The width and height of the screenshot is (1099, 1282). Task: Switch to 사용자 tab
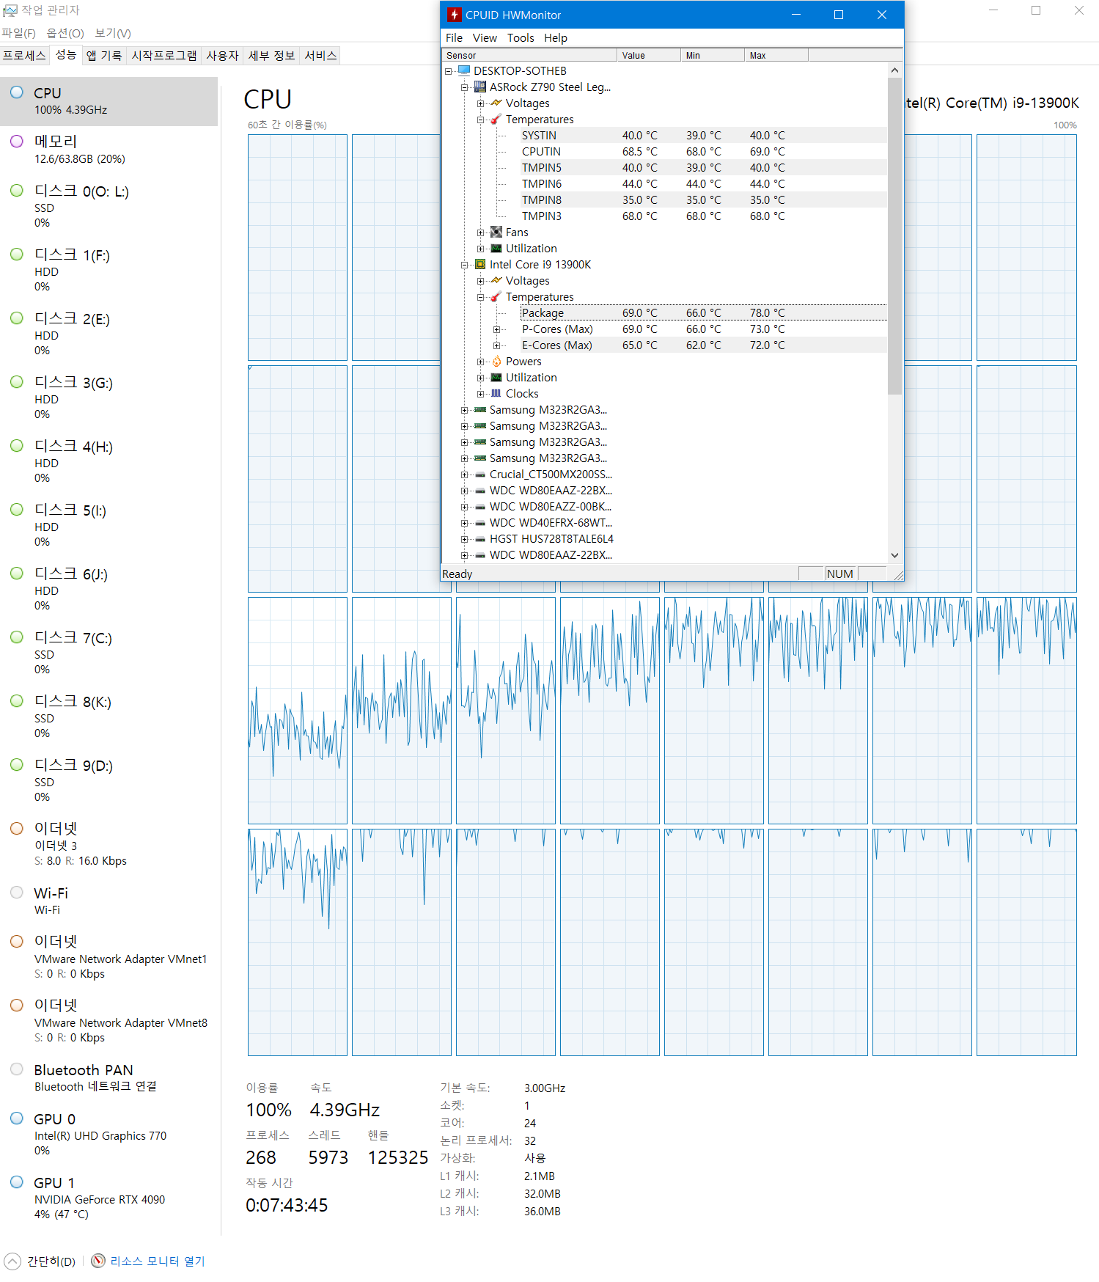click(222, 55)
